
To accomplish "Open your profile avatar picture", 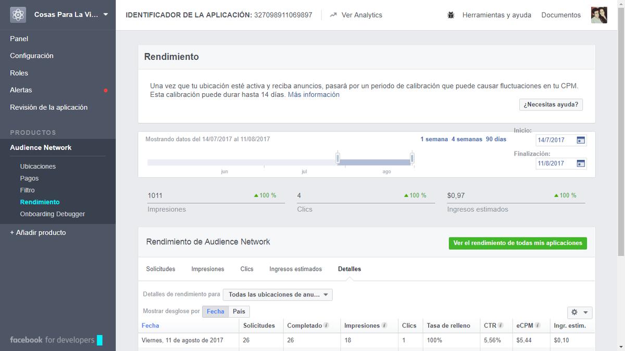I will pyautogui.click(x=599, y=15).
